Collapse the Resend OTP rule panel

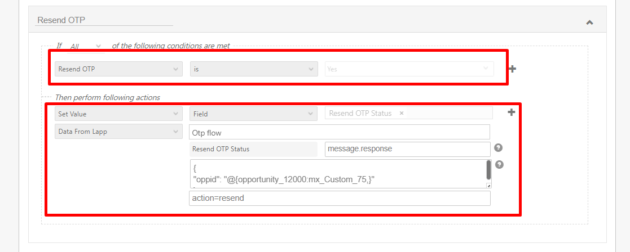(589, 22)
